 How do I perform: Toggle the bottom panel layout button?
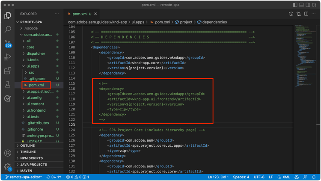tap(302, 5)
